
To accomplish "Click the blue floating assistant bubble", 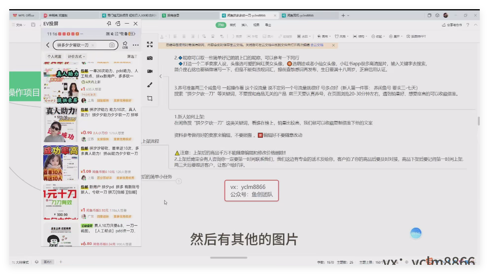I will 416,233.
